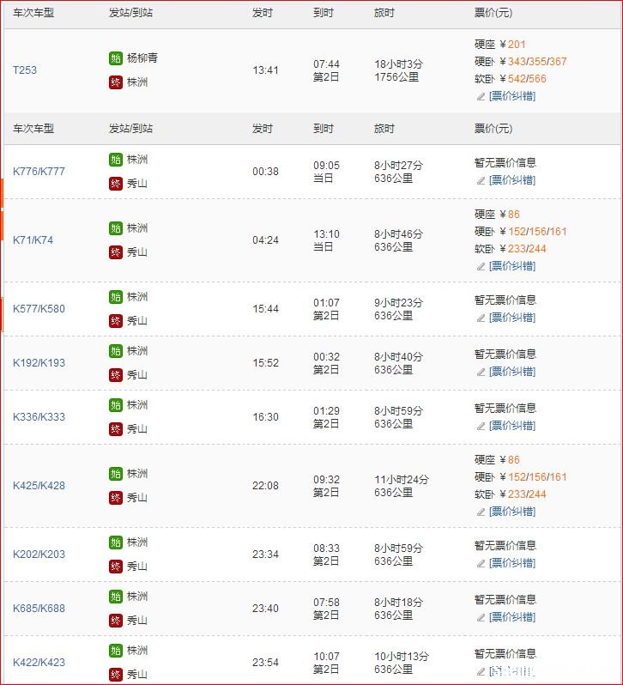Screen dimensions: 623x685
Task: Select distance text 1756公里
Action: [x=396, y=77]
